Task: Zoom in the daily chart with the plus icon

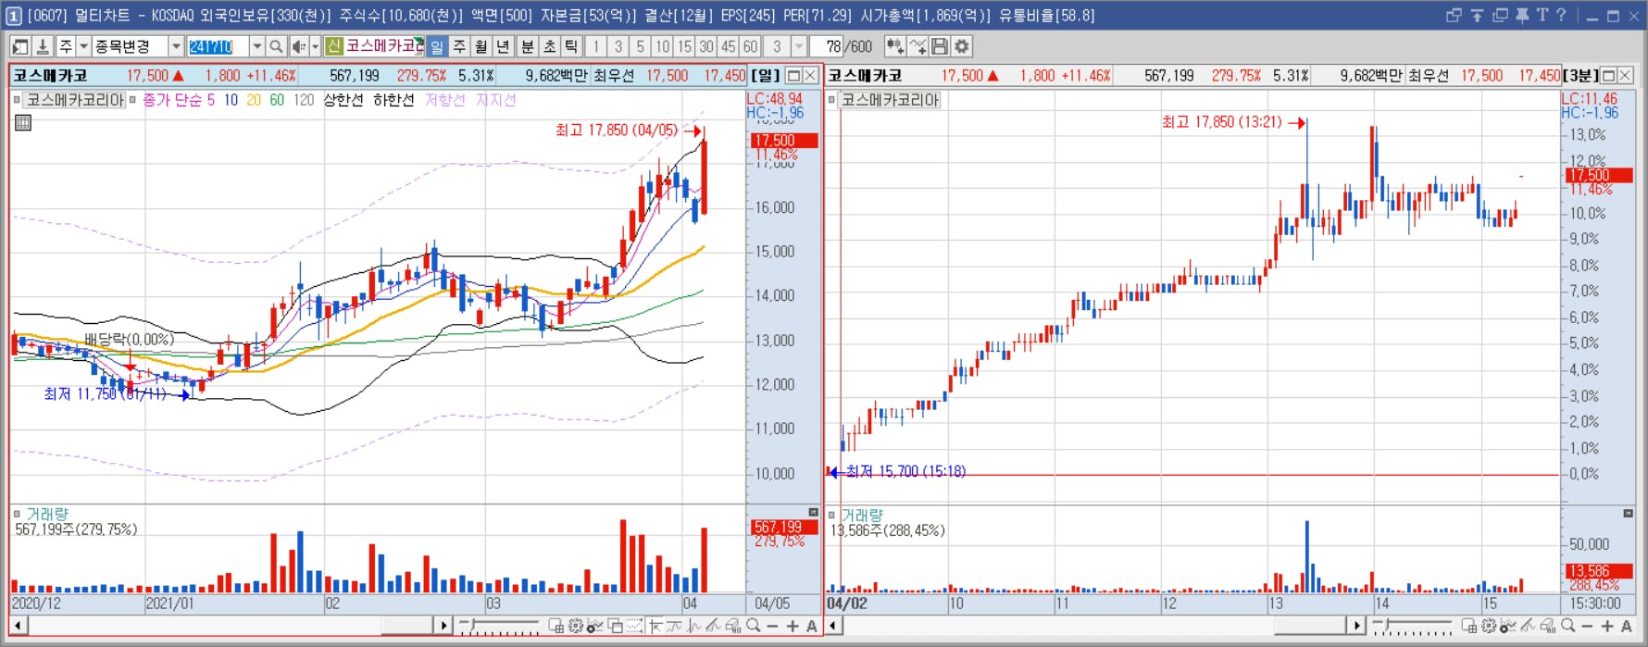Action: pos(793,626)
